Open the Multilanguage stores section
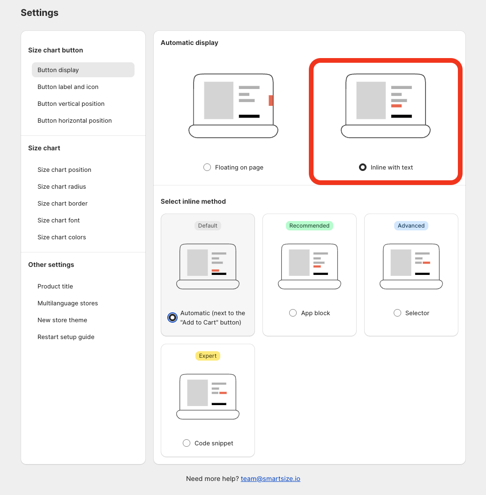Viewport: 486px width, 495px height. tap(67, 303)
